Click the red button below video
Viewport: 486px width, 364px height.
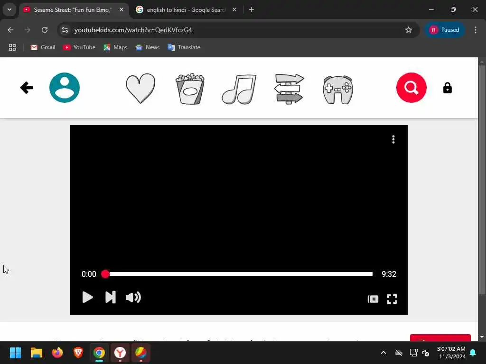(440, 337)
